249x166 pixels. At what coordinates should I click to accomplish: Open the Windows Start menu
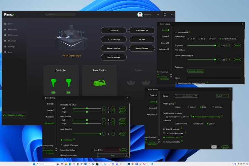coord(34,164)
